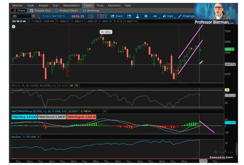This screenshot has width=244, height=165.
Task: Toggle the PMACDlevel gray label
Action: (52, 117)
